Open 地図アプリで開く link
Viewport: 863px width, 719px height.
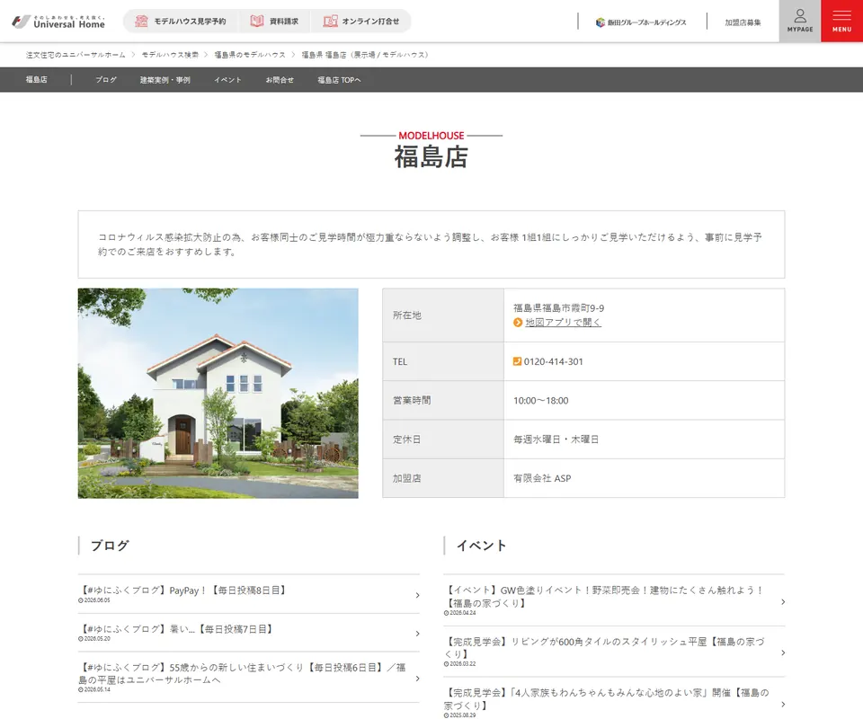[563, 323]
